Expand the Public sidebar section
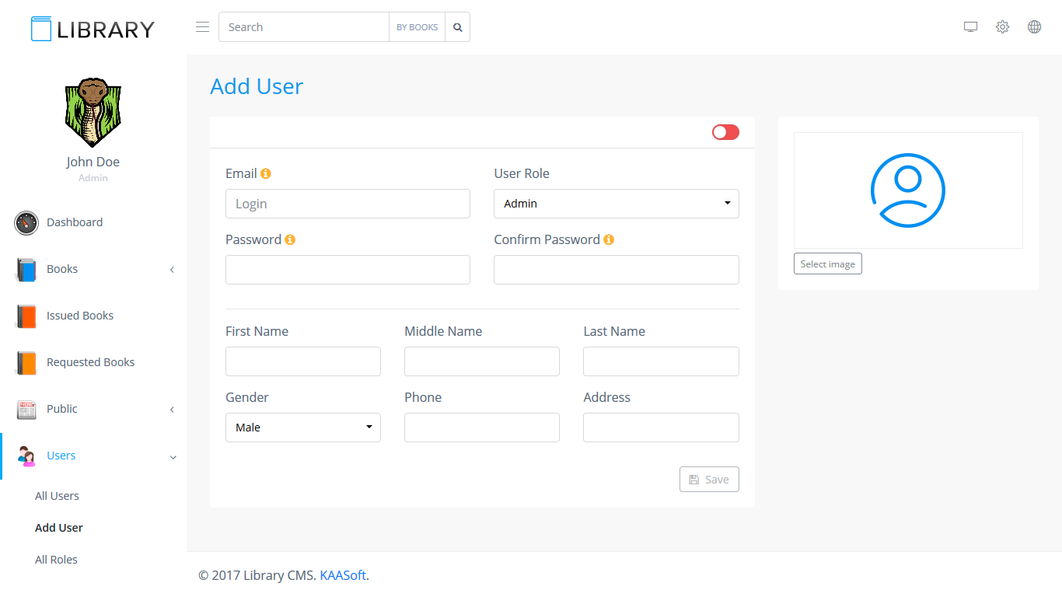 pos(93,409)
